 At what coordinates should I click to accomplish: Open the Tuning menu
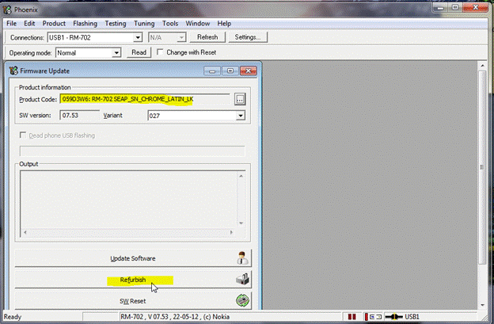(144, 24)
